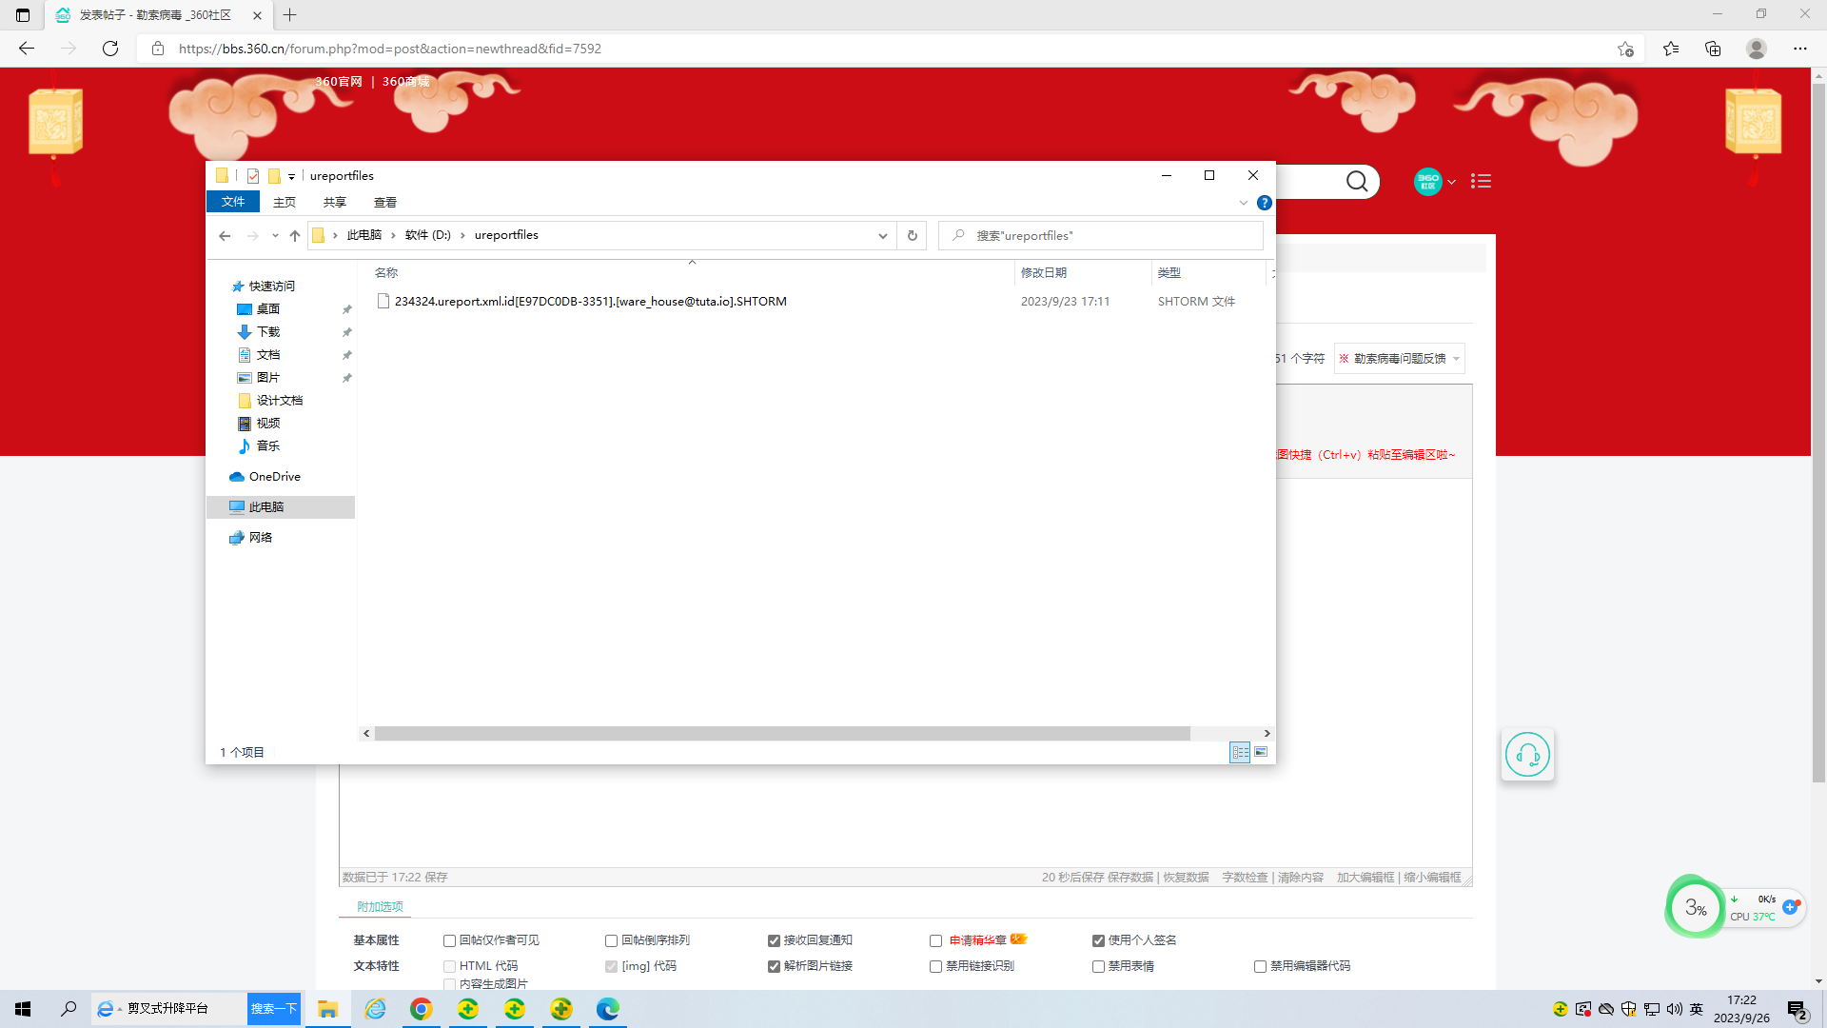Viewport: 1827px width, 1028px height.
Task: Open quick access toolbar customize dropdown
Action: pyautogui.click(x=291, y=176)
